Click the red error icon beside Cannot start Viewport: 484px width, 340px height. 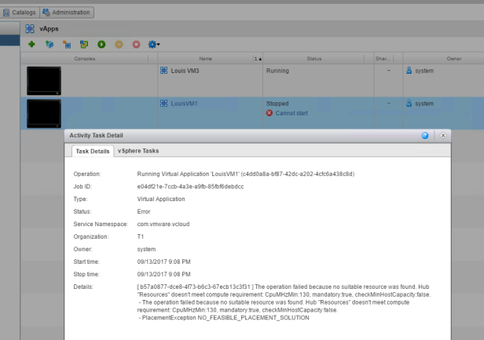click(269, 113)
